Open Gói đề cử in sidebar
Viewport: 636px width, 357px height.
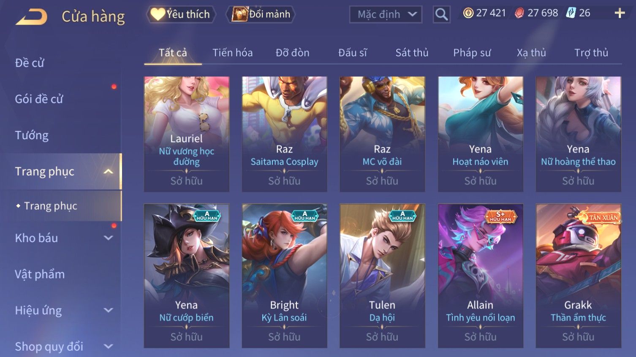coord(39,99)
